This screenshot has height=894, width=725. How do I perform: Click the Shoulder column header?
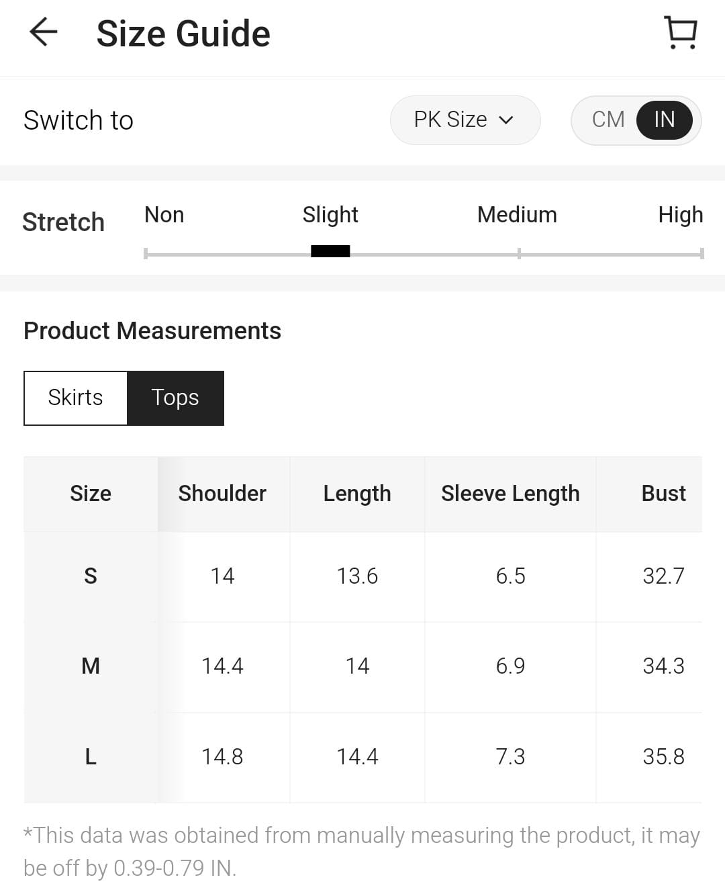(222, 494)
